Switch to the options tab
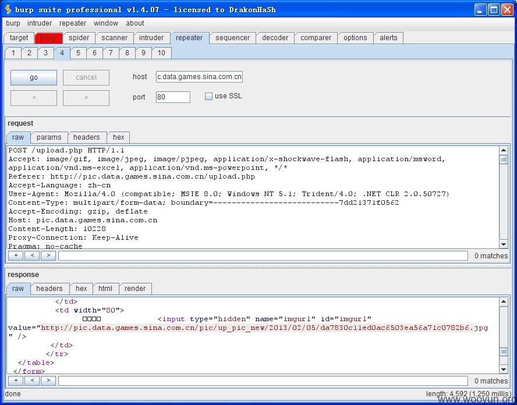The height and width of the screenshot is (405, 517). pos(355,38)
